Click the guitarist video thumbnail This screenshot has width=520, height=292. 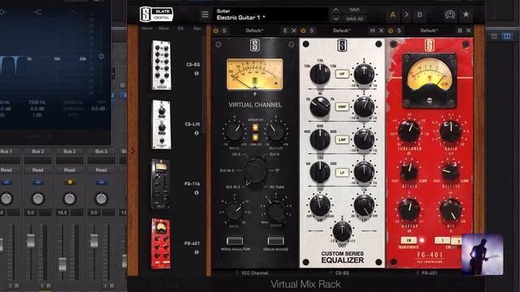tap(483, 254)
